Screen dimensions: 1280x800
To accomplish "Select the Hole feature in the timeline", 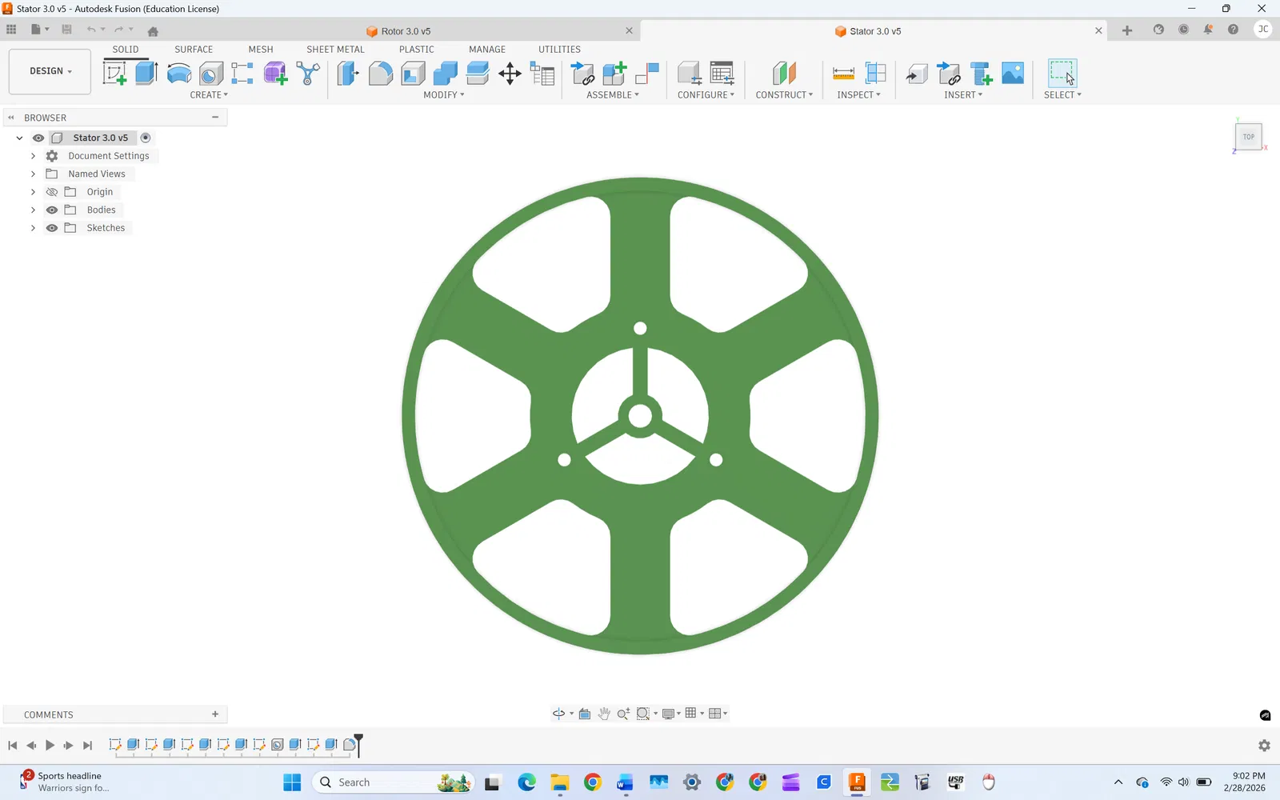I will [x=277, y=745].
